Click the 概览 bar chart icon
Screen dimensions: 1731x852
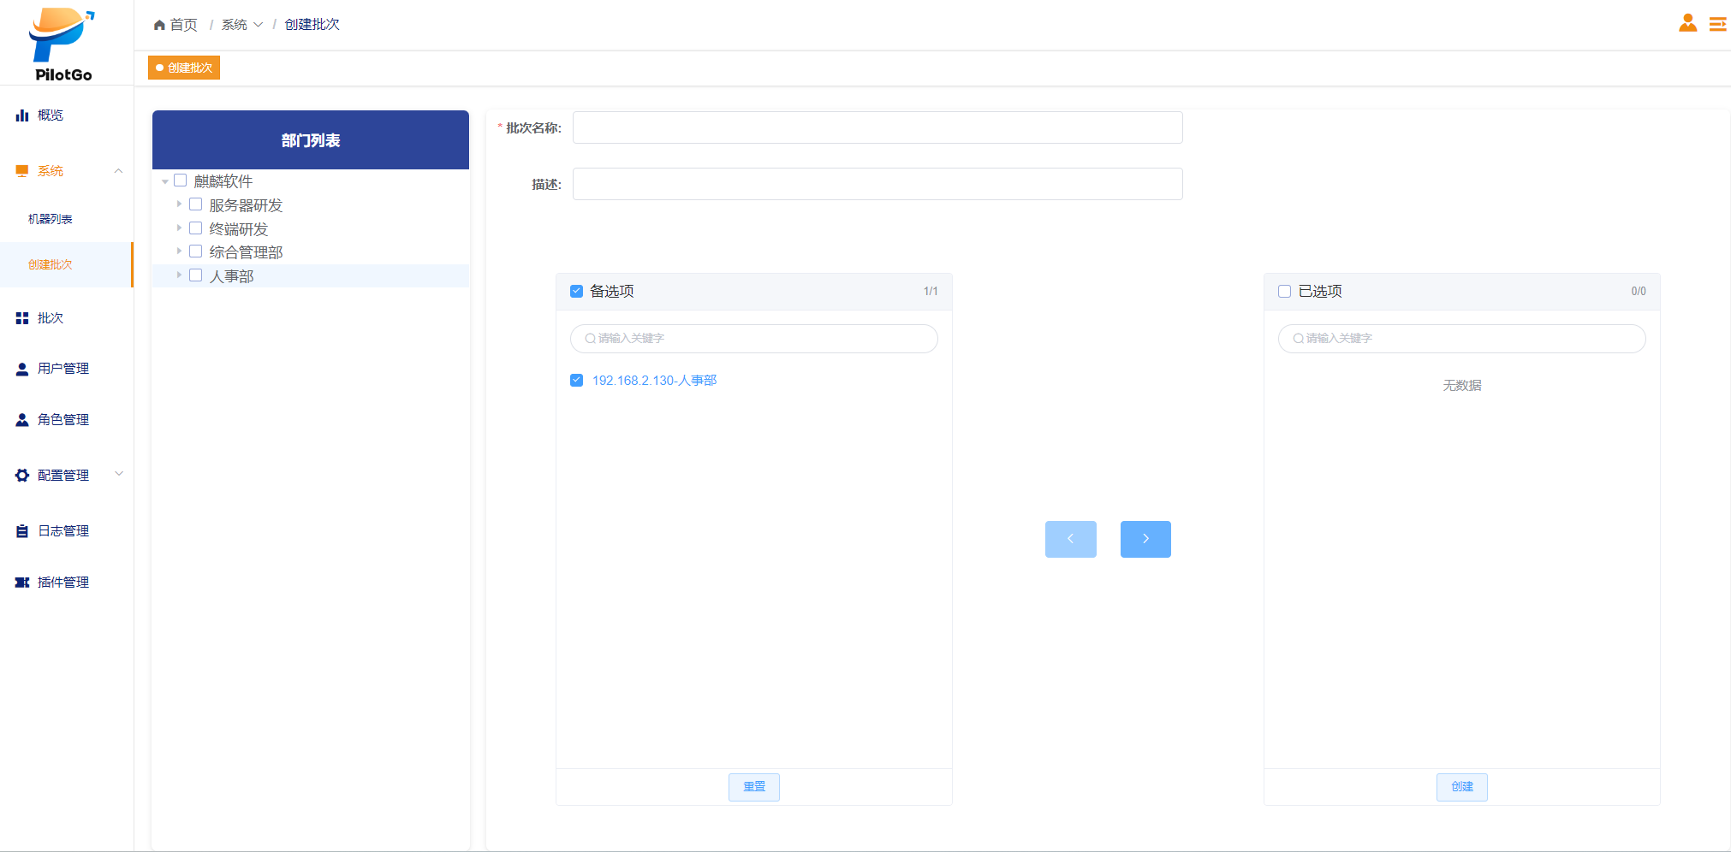pos(22,115)
